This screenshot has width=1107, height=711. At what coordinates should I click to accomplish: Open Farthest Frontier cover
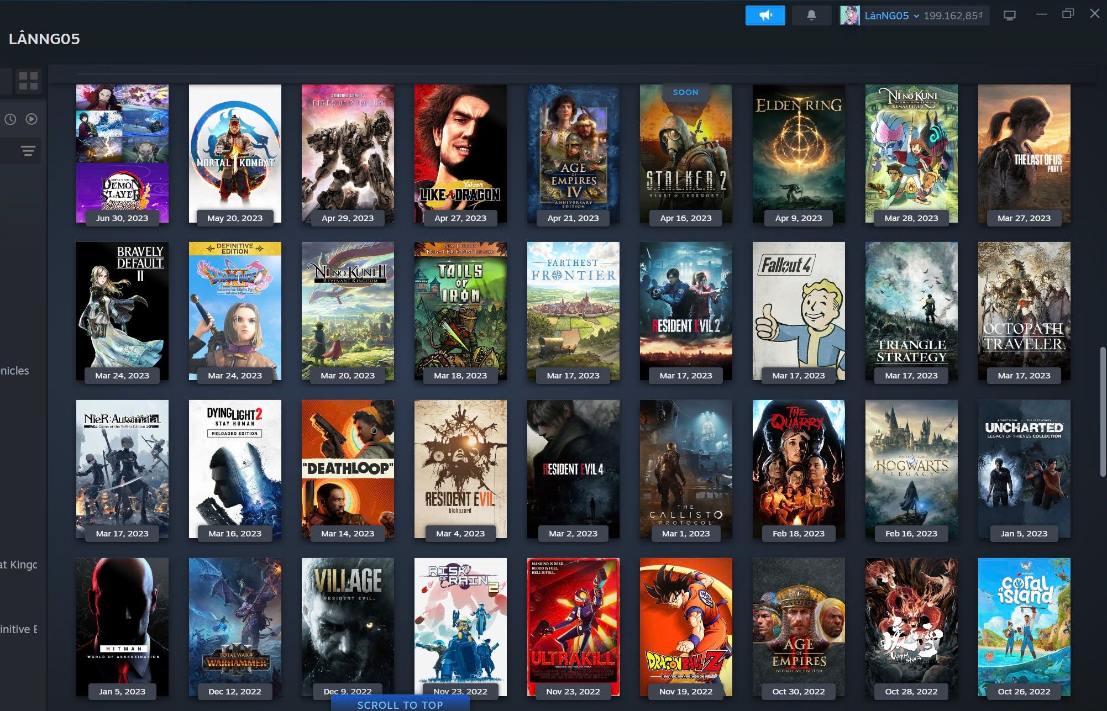(573, 311)
